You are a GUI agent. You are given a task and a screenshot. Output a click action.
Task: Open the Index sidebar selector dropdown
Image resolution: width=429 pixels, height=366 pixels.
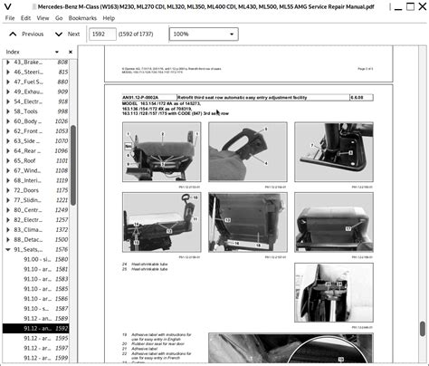(57, 52)
